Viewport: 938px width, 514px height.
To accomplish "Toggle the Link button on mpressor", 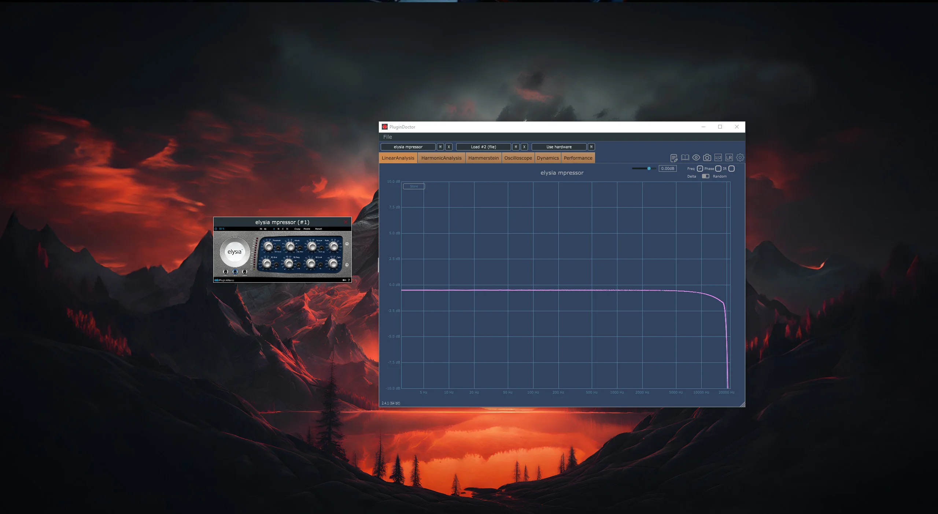I will (x=235, y=272).
